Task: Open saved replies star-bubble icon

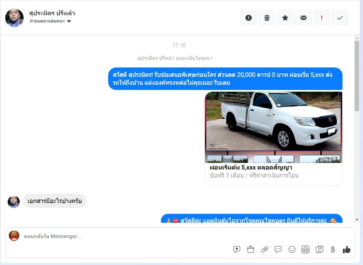Action: click(236, 249)
